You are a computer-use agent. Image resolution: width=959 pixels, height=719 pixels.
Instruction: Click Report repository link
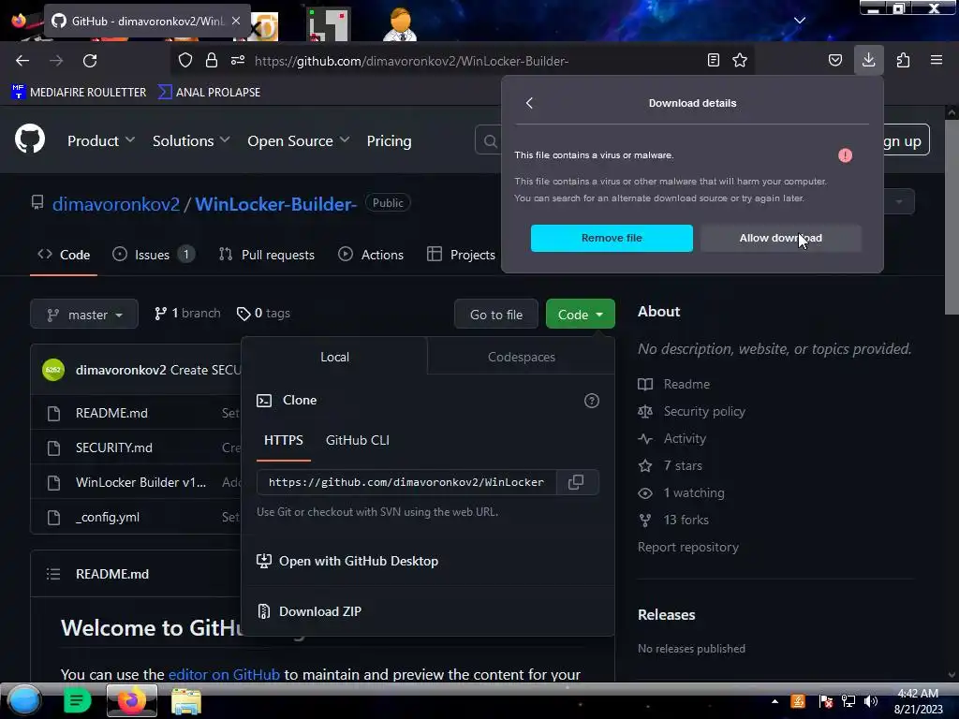coord(688,547)
